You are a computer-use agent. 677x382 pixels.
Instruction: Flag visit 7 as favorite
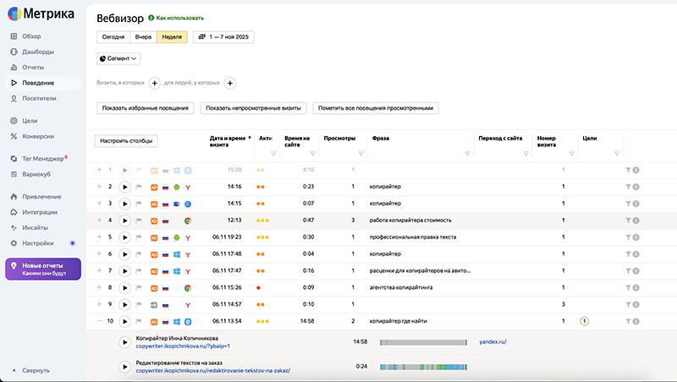point(139,271)
